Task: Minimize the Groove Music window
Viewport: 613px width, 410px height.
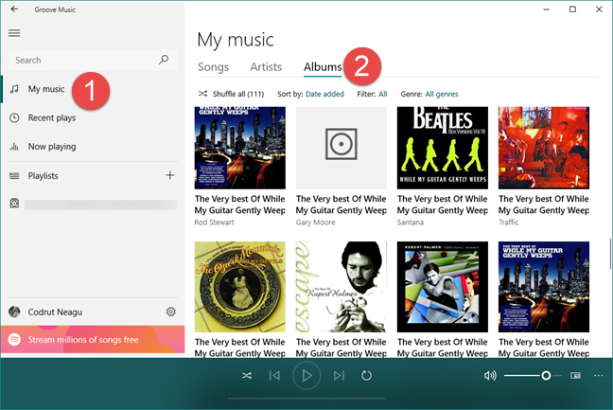Action: [x=546, y=9]
